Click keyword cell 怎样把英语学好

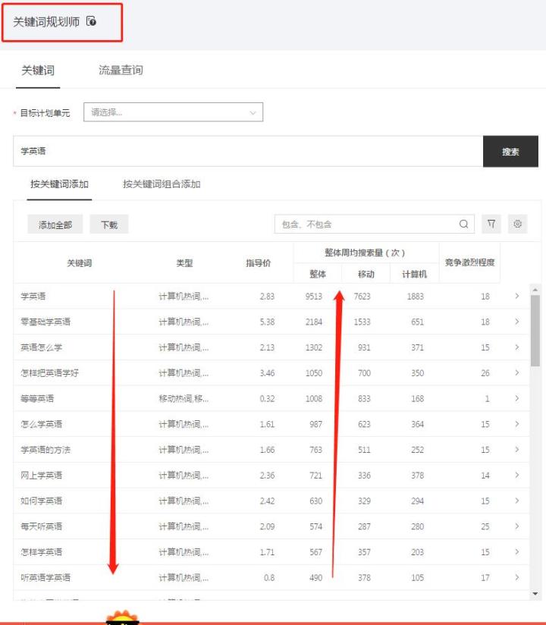49,372
